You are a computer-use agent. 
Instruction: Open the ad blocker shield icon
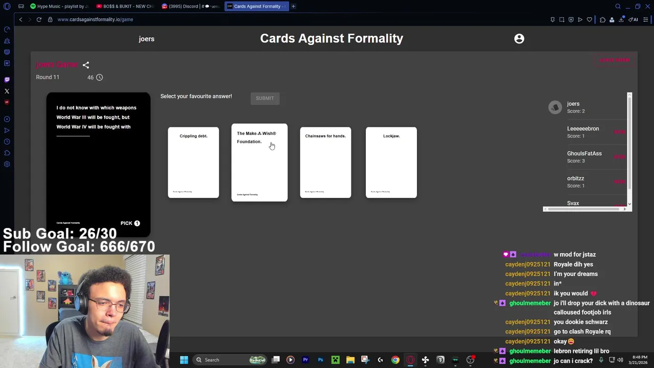[571, 19]
